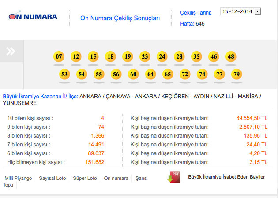Click yellow ball number 28
Screen dimensions: 278x198
(x=179, y=57)
